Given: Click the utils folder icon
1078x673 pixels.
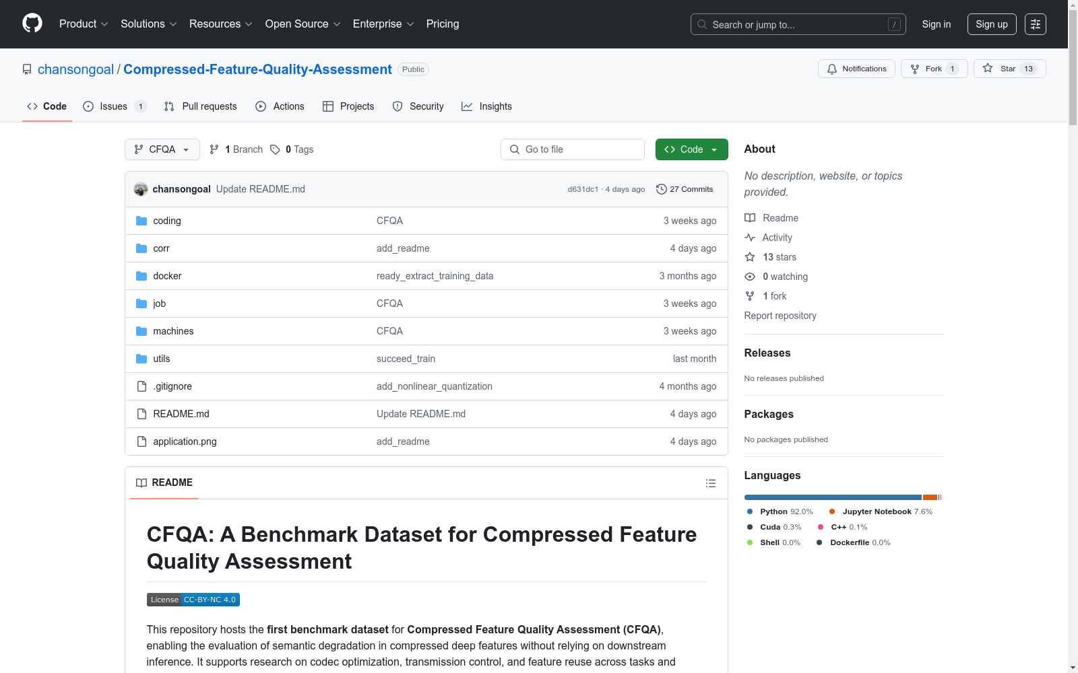Looking at the screenshot, I should (x=141, y=359).
